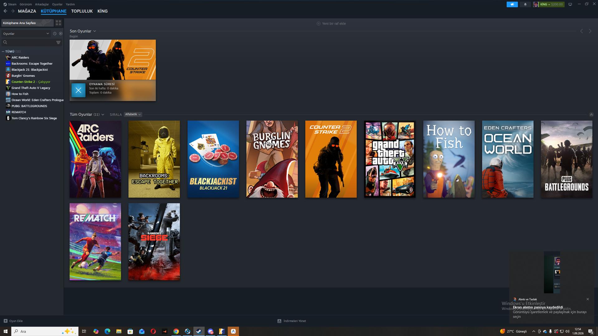This screenshot has height=336, width=598.
Task: Open the Alfabetik sort dropdown
Action: [x=133, y=114]
